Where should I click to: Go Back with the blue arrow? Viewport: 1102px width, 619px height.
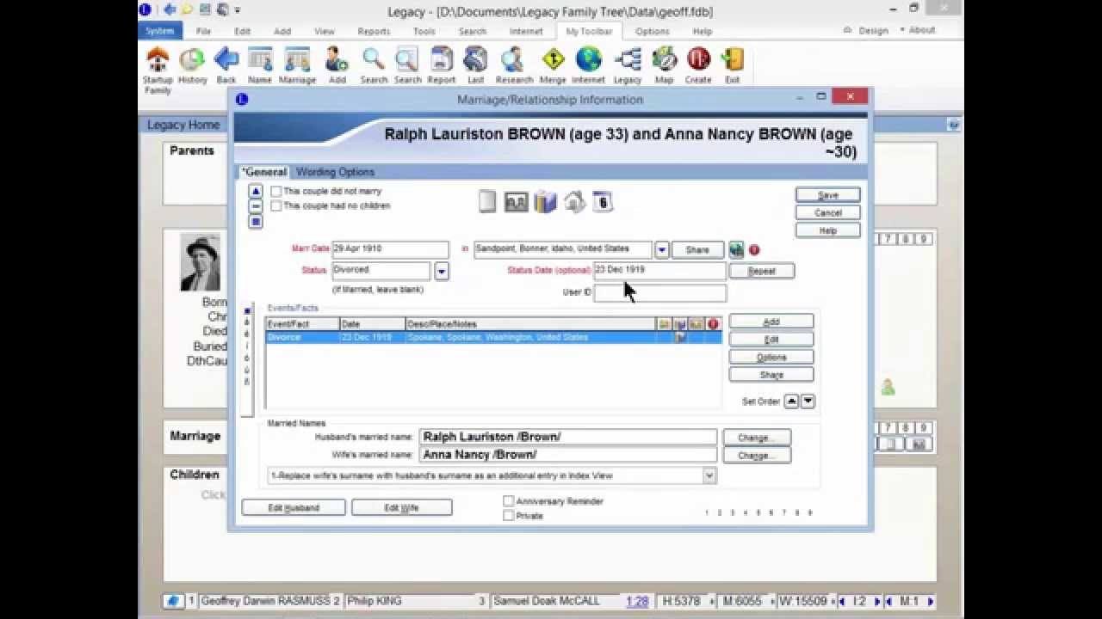tap(226, 66)
